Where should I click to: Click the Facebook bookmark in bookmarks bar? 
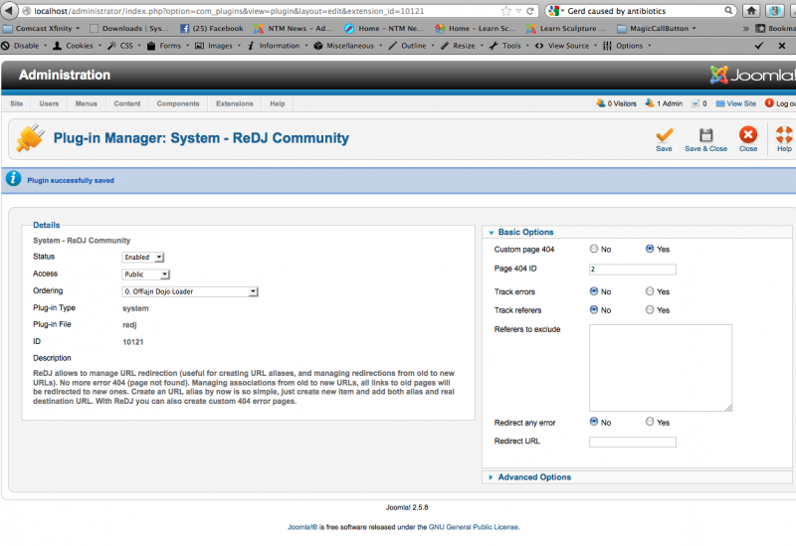[x=211, y=28]
